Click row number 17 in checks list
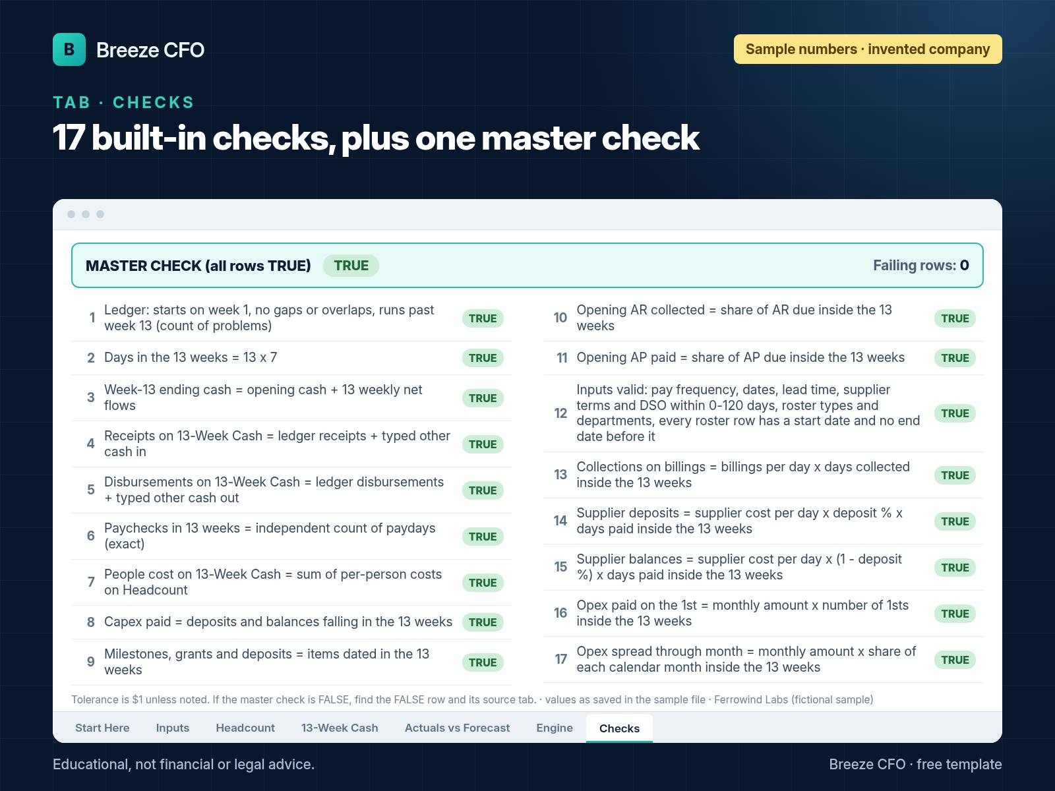Viewport: 1055px width, 791px height. 560,659
